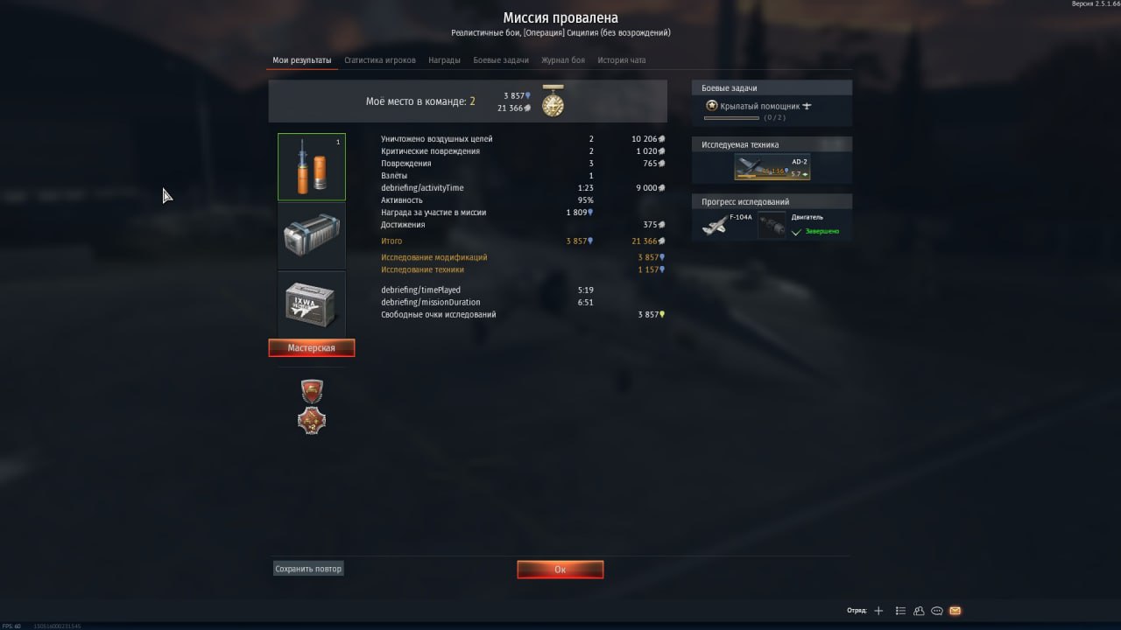Select the aircraft ammo box reward icon
The width and height of the screenshot is (1121, 630).
click(x=312, y=304)
